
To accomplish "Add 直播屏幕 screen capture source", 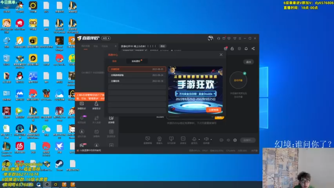I will 148,140.
